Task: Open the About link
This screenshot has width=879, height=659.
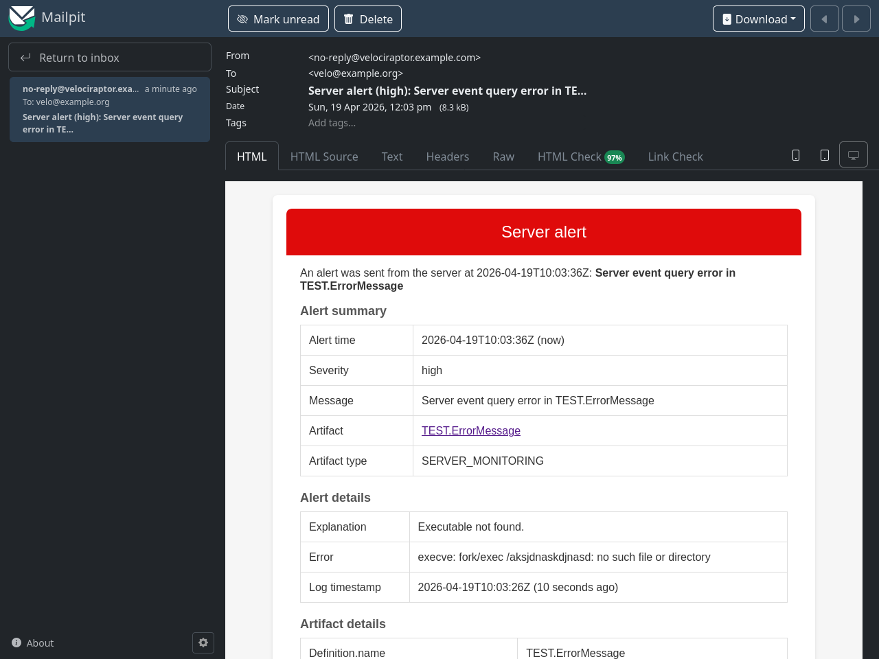Action: coord(32,643)
